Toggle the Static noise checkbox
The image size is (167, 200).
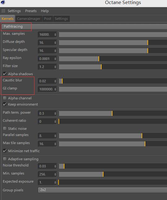pos(5,129)
